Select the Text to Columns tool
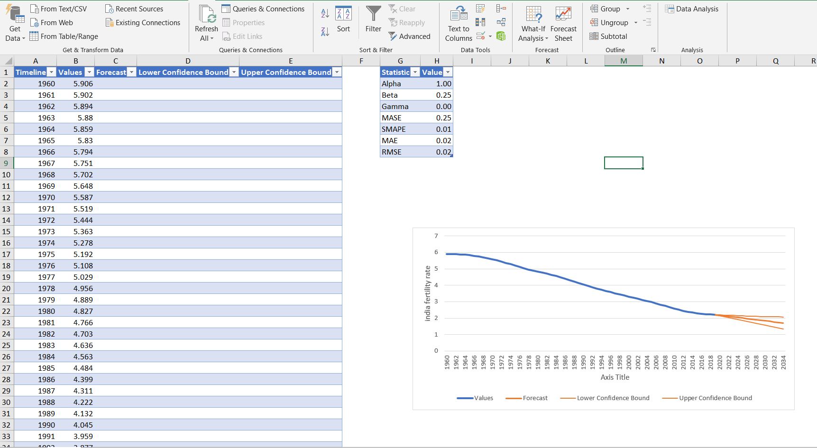The image size is (817, 448). tap(458, 22)
